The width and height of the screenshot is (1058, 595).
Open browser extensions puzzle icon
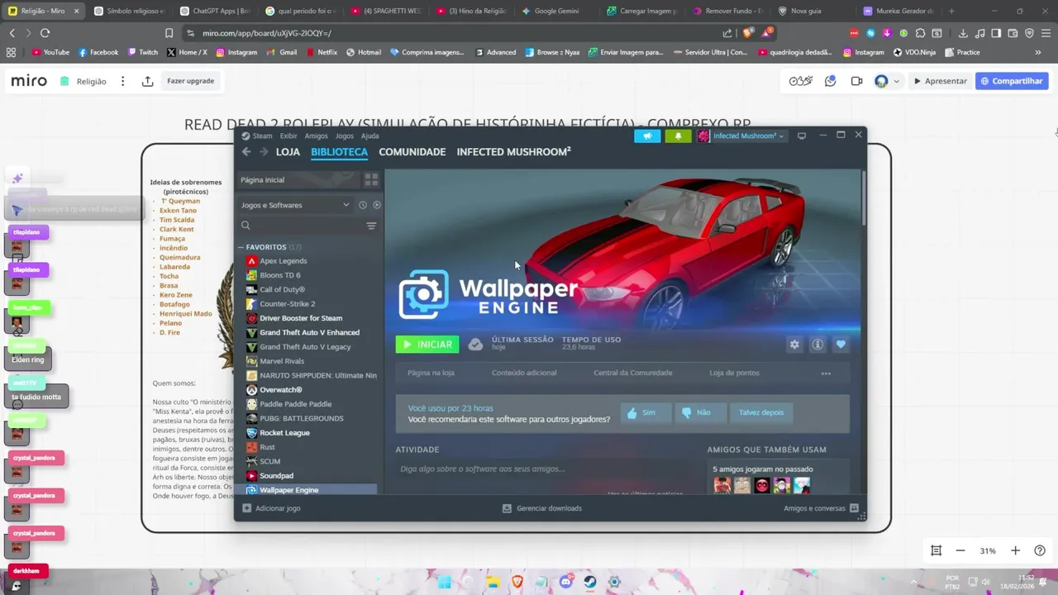pyautogui.click(x=920, y=33)
